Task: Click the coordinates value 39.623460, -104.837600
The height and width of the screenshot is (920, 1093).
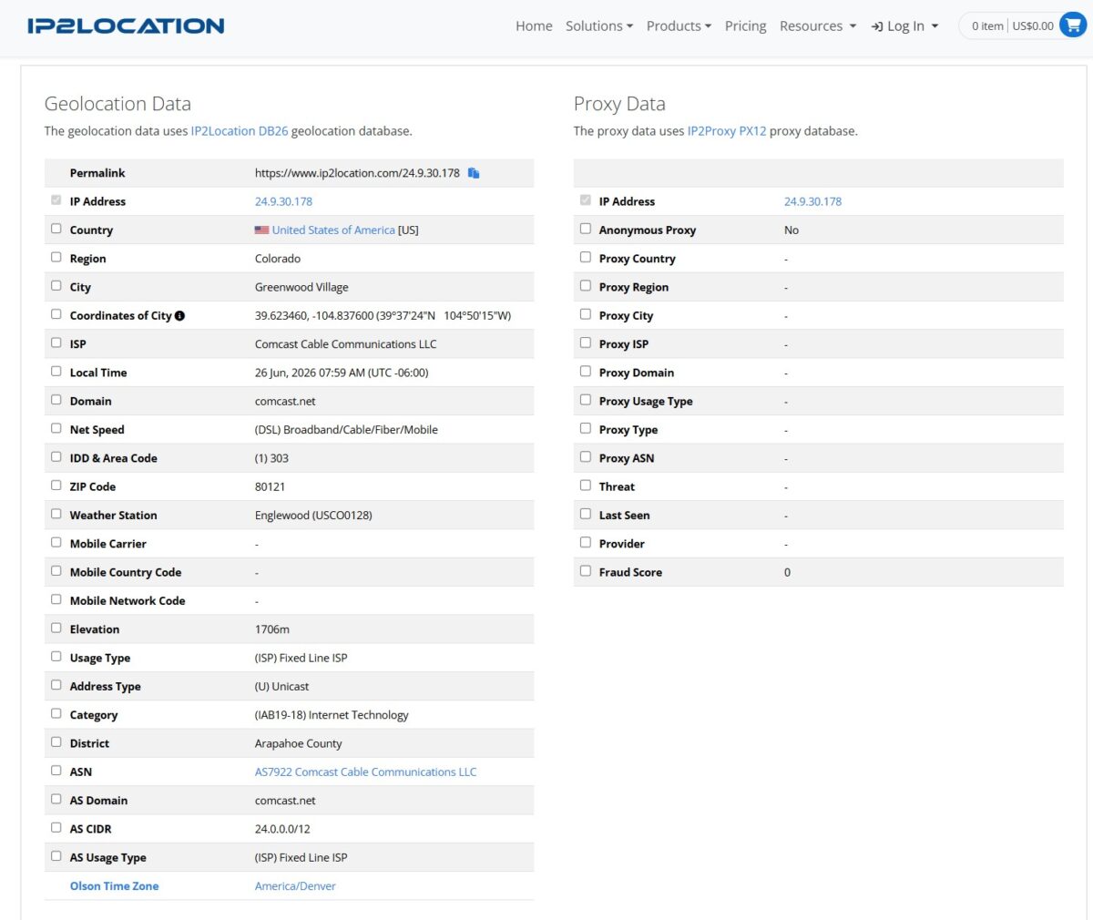Action: pyautogui.click(x=314, y=315)
